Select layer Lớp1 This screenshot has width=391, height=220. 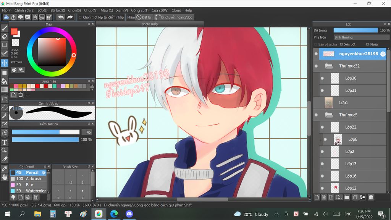(350, 103)
